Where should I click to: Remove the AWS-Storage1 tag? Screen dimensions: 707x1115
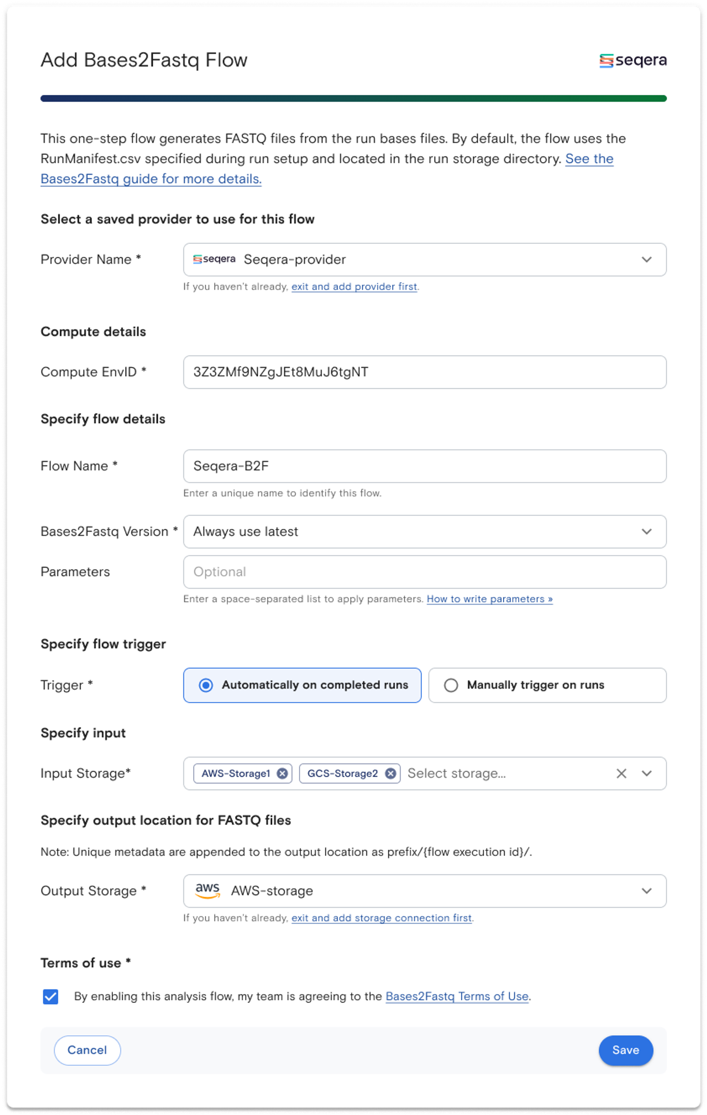282,773
